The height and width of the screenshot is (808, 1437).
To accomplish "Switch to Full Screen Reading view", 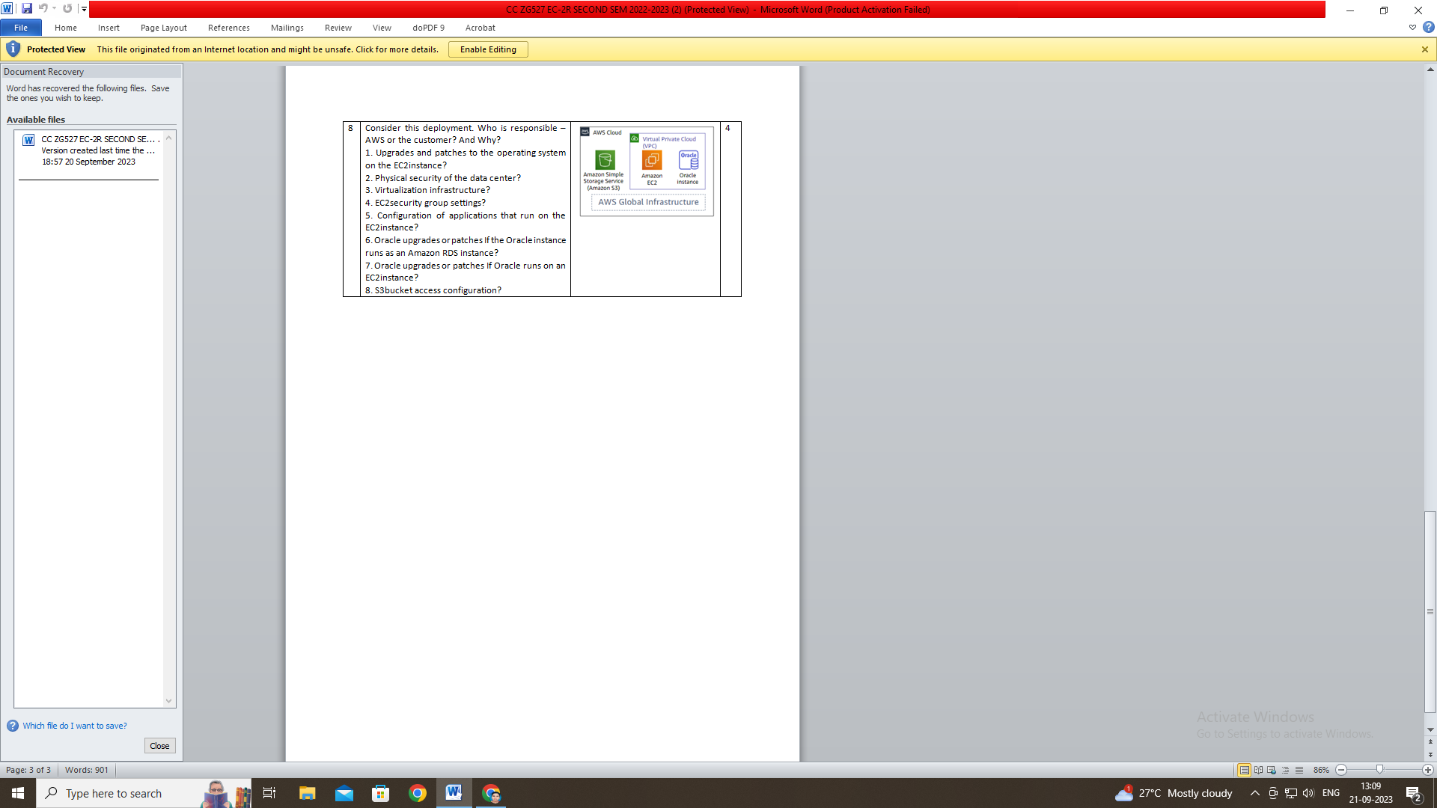I will (x=1258, y=770).
